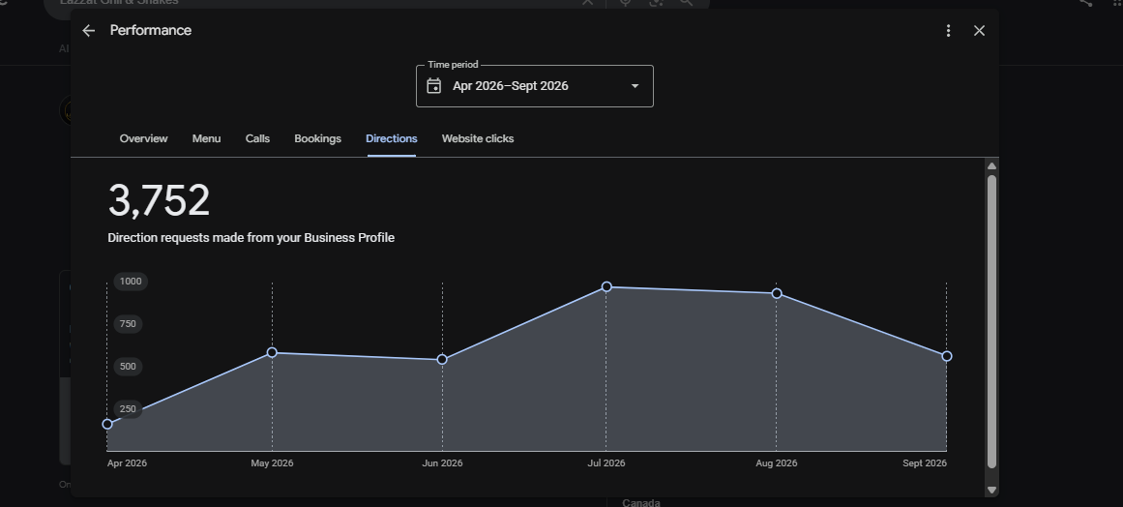Go back using the Performance arrow
The width and height of the screenshot is (1123, 507).
89,31
